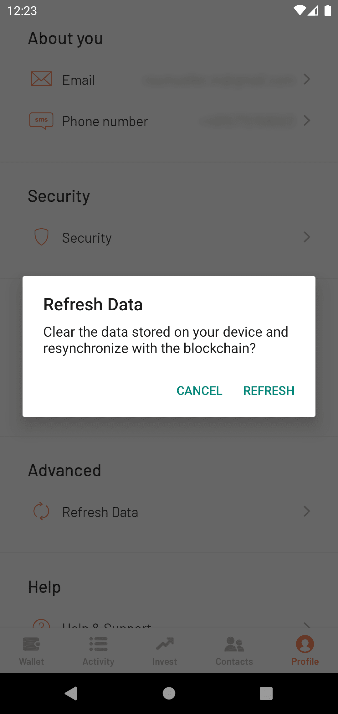Expand the Email row chevron
Viewport: 338px width, 714px height.
(307, 79)
